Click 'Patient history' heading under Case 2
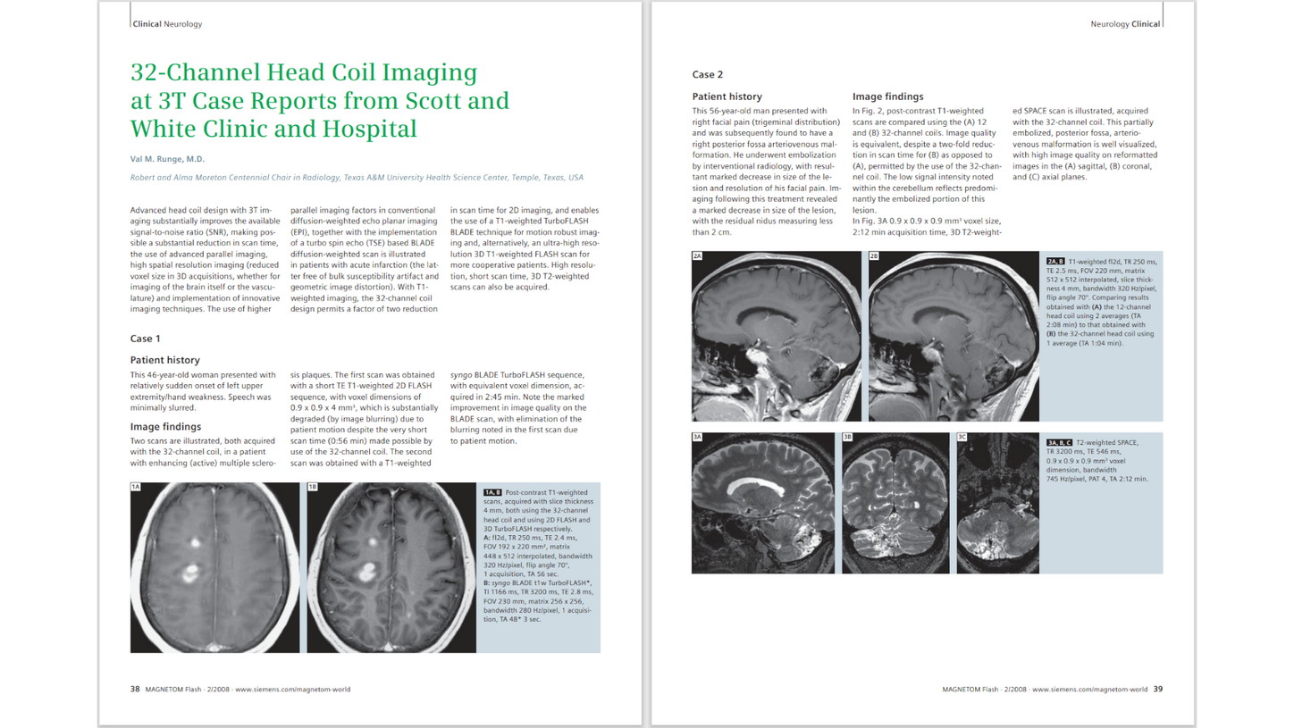 pos(727,96)
